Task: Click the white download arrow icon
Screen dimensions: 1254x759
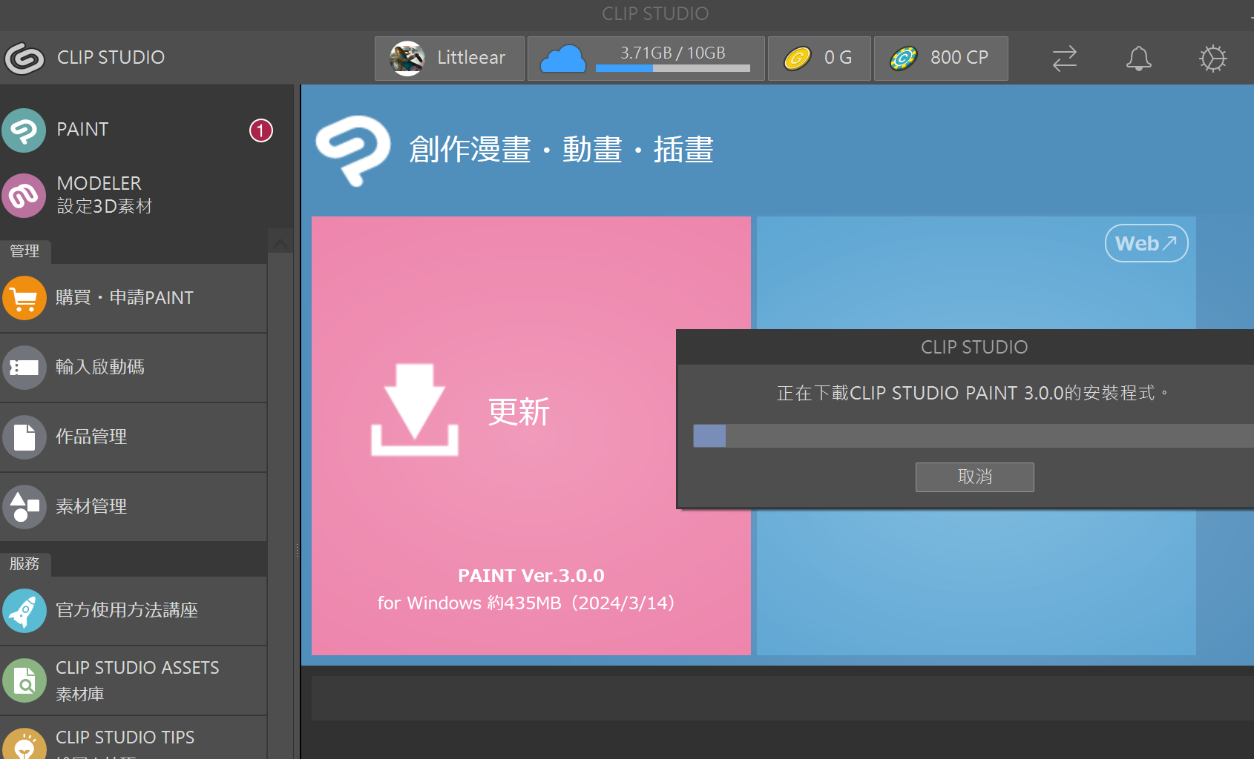Action: tap(415, 410)
